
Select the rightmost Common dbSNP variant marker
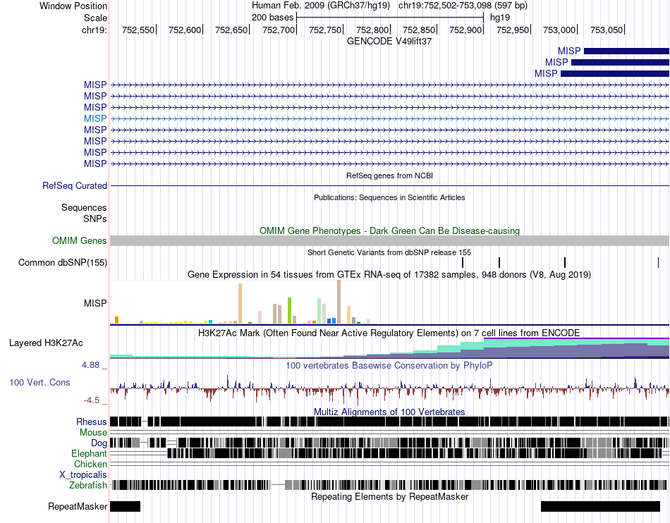click(x=658, y=263)
